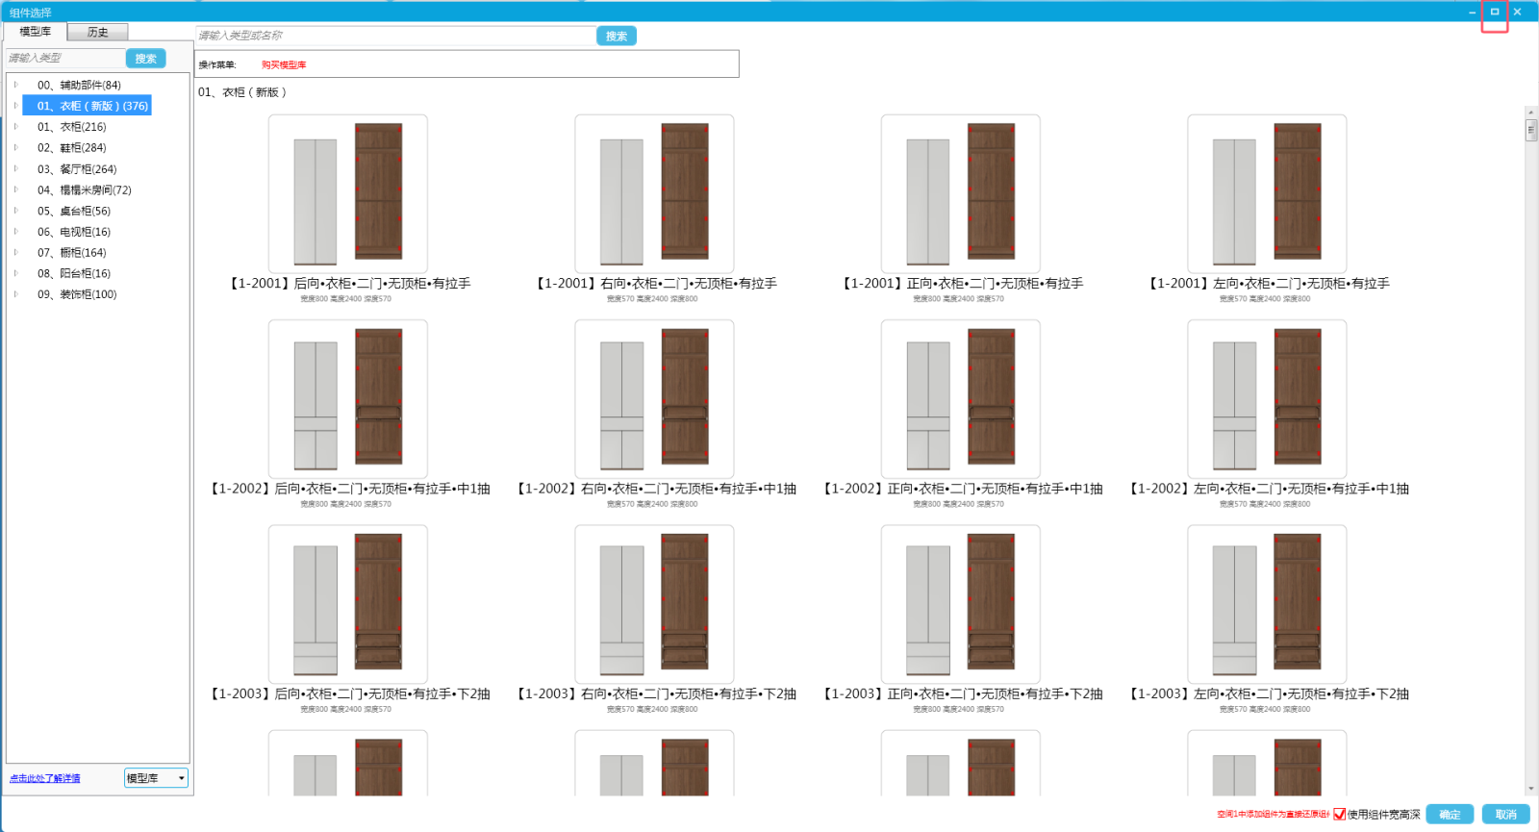The width and height of the screenshot is (1539, 832).
Task: Select thumbnail 【1-2002】后向 wardrobe with 中1抽
Action: click(x=347, y=398)
